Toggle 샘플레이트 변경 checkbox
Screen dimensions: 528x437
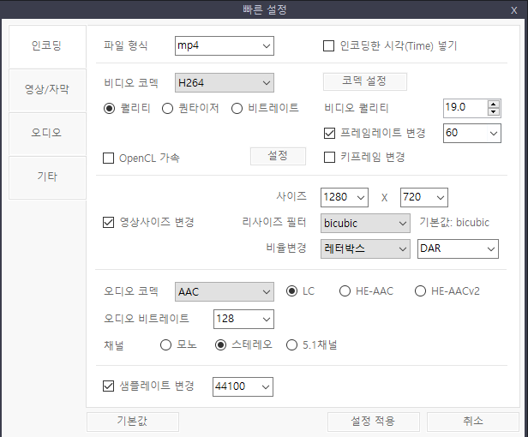point(108,386)
